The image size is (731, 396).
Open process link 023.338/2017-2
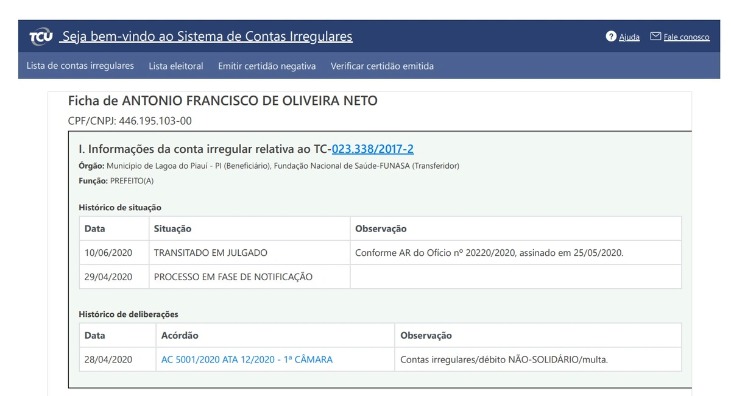click(x=373, y=149)
